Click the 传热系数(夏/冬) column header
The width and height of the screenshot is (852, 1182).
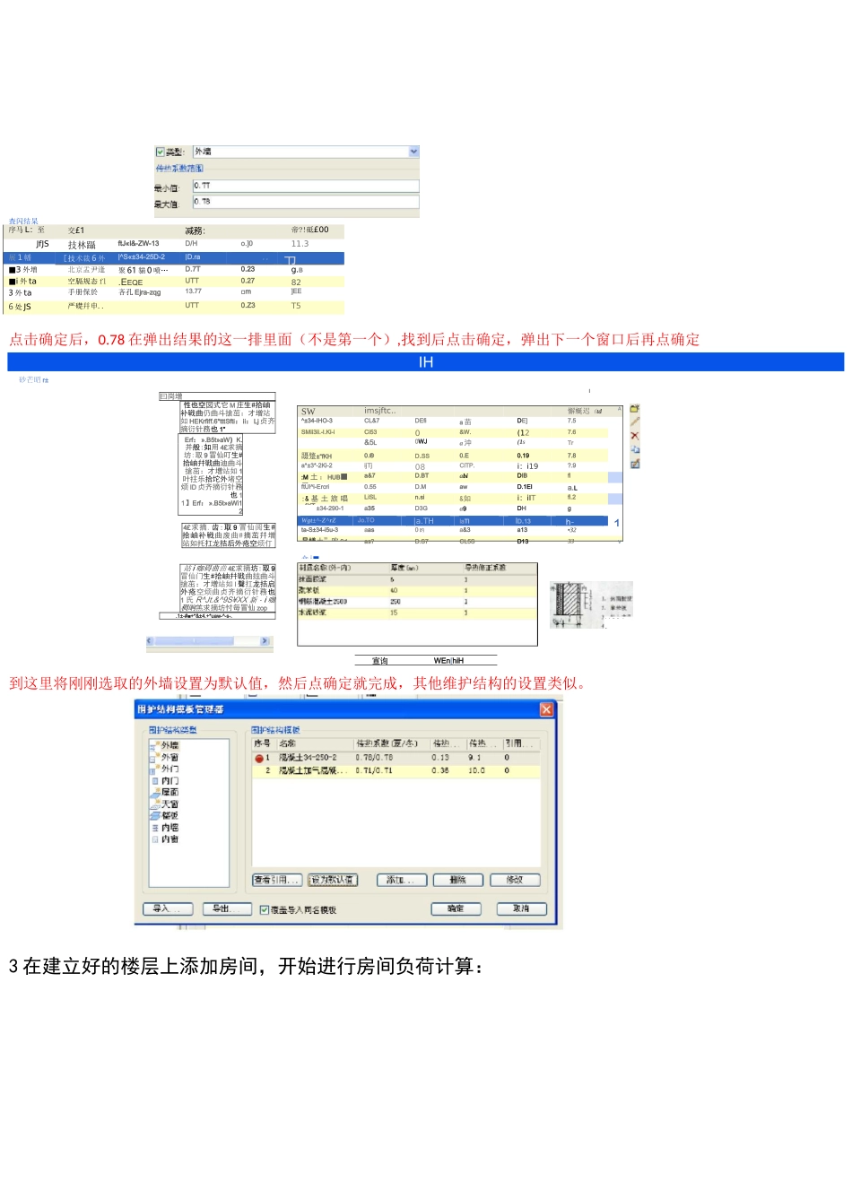[x=391, y=743]
